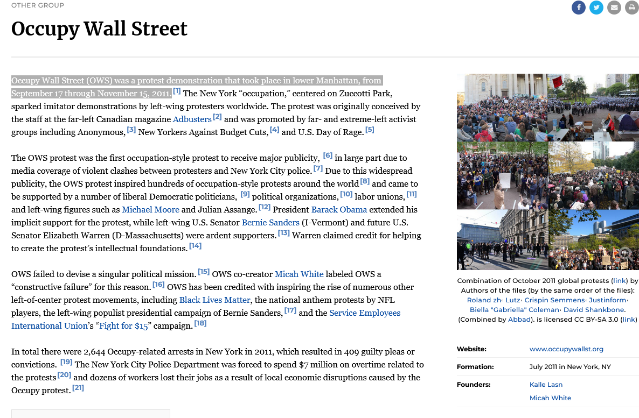Click the OTHER GROUP category label
The height and width of the screenshot is (418, 639).
point(38,5)
